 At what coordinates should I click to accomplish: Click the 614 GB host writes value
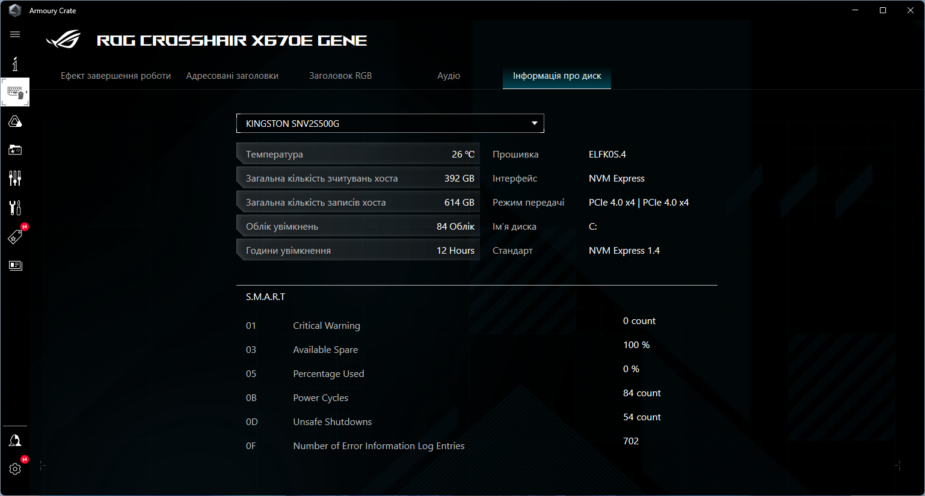click(x=459, y=203)
